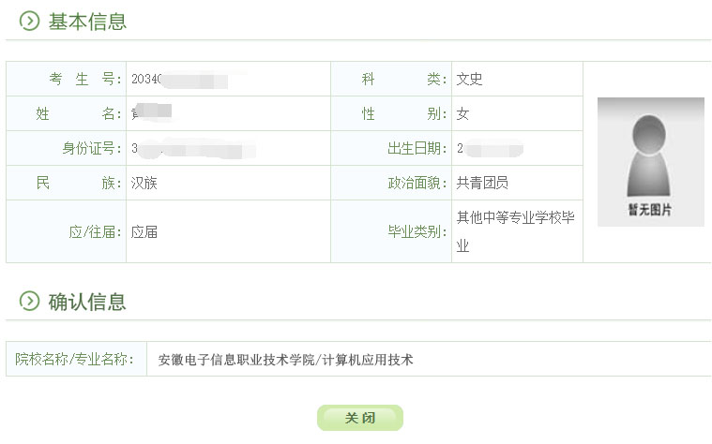Screen dimensions: 712x444
Task: Select the 共青团员 political status value
Action: coord(482,184)
